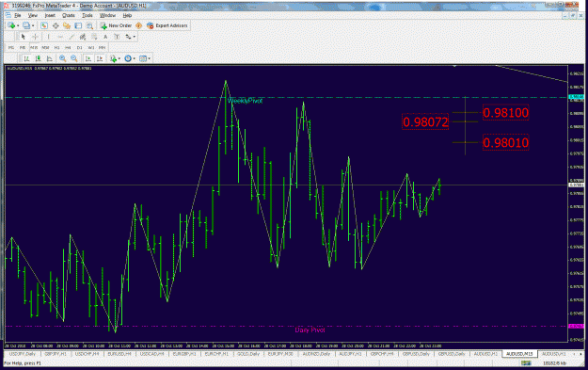The width and height of the screenshot is (588, 370).
Task: Open the Indicators list icon
Action: coord(113,58)
